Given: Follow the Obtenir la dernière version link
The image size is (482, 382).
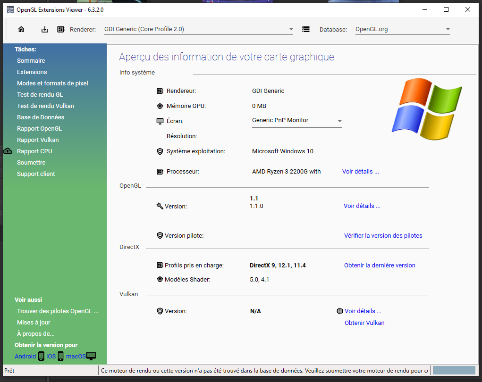Looking at the screenshot, I should pos(380,266).
